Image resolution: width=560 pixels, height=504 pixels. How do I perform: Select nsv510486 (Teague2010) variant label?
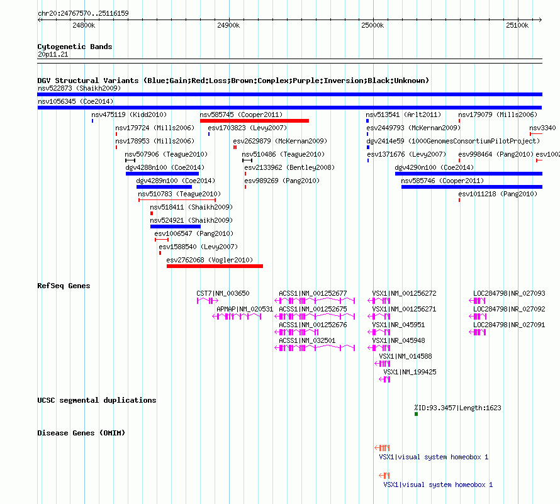click(x=283, y=154)
